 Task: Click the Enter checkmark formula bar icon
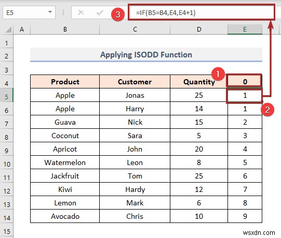pyautogui.click(x=100, y=12)
